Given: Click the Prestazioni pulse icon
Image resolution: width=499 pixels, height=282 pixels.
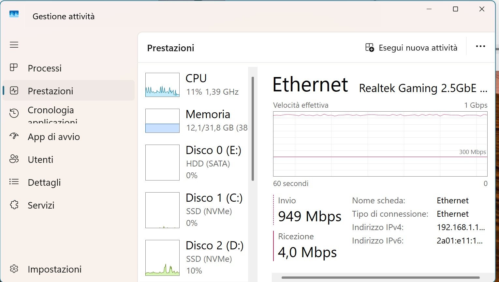Looking at the screenshot, I should pyautogui.click(x=14, y=90).
